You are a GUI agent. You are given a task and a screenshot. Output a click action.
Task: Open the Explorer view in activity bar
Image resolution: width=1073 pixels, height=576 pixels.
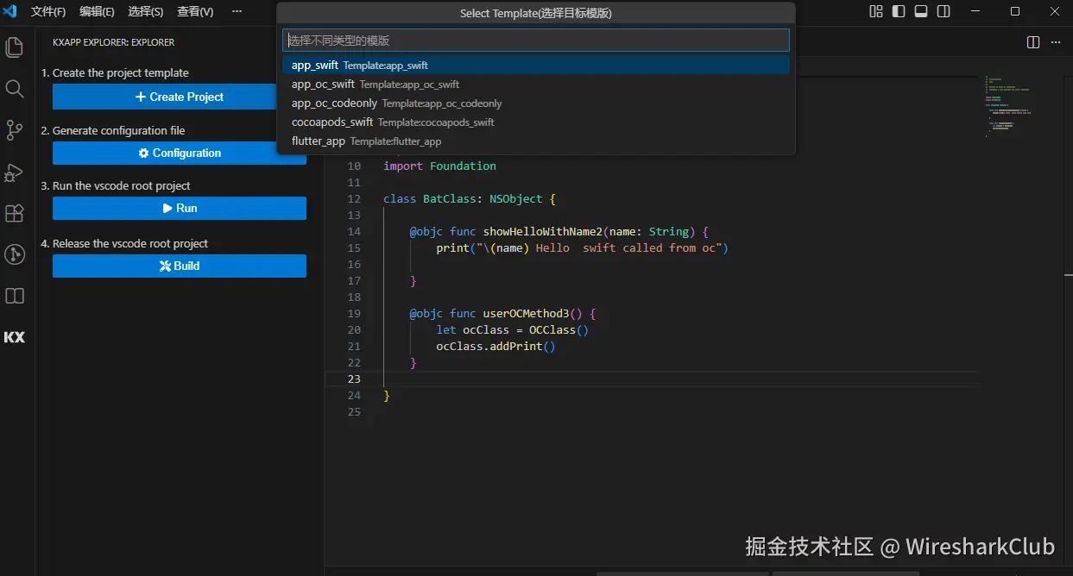[15, 47]
